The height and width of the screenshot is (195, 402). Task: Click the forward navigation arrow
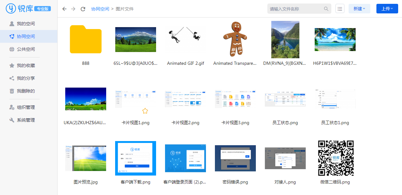pos(73,9)
